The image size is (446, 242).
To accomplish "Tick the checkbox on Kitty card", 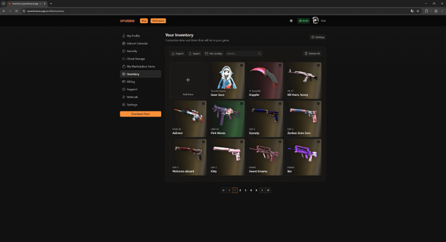I will [x=242, y=142].
